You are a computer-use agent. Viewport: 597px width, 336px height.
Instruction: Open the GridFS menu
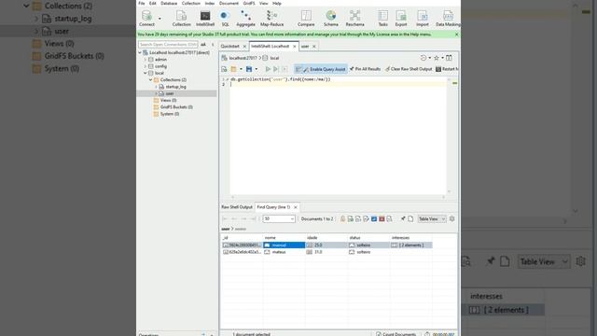249,3
